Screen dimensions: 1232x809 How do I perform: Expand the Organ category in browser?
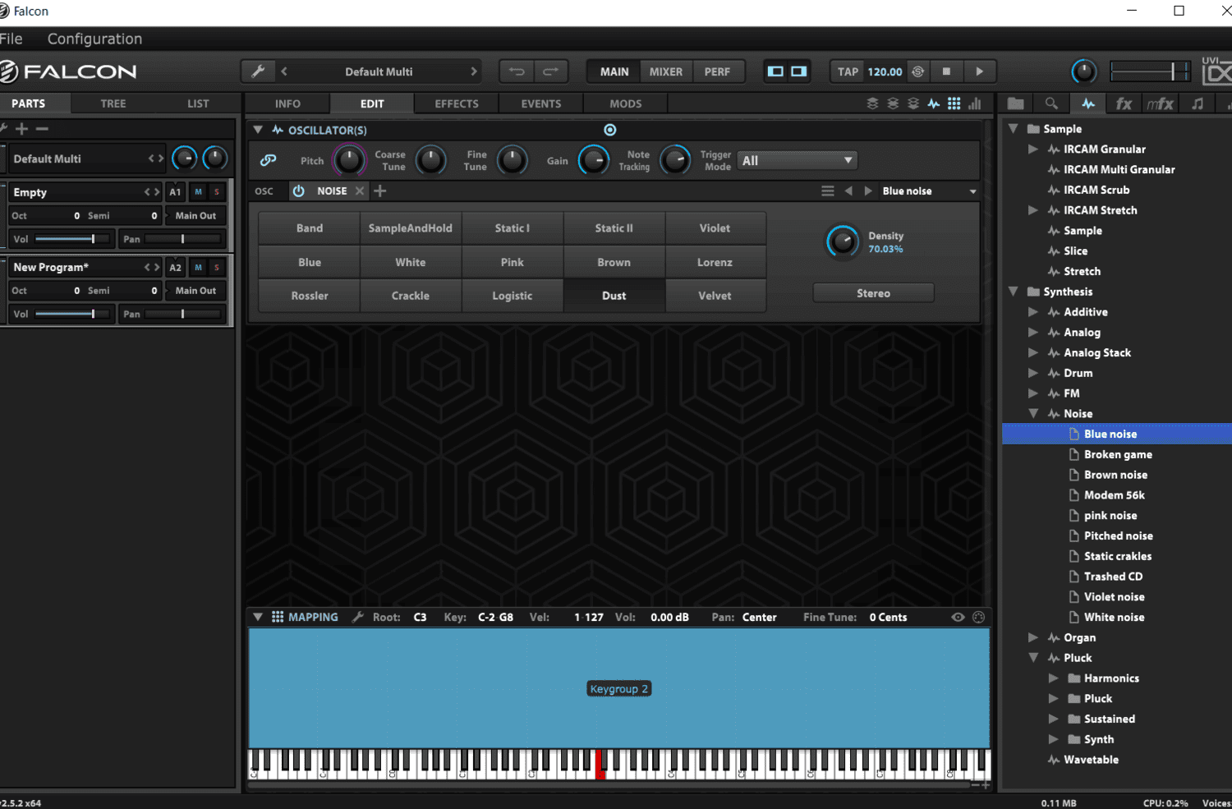pyautogui.click(x=1033, y=637)
